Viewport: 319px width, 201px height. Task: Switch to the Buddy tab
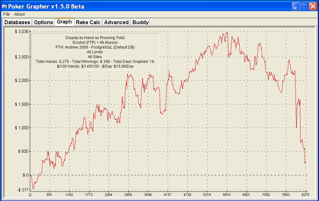click(140, 22)
